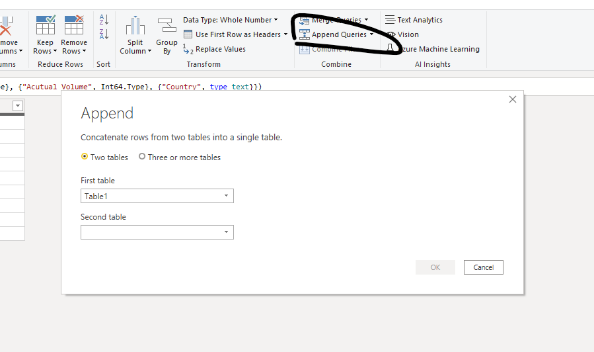Expand the Keep Rows dropdown arrow

click(55, 51)
